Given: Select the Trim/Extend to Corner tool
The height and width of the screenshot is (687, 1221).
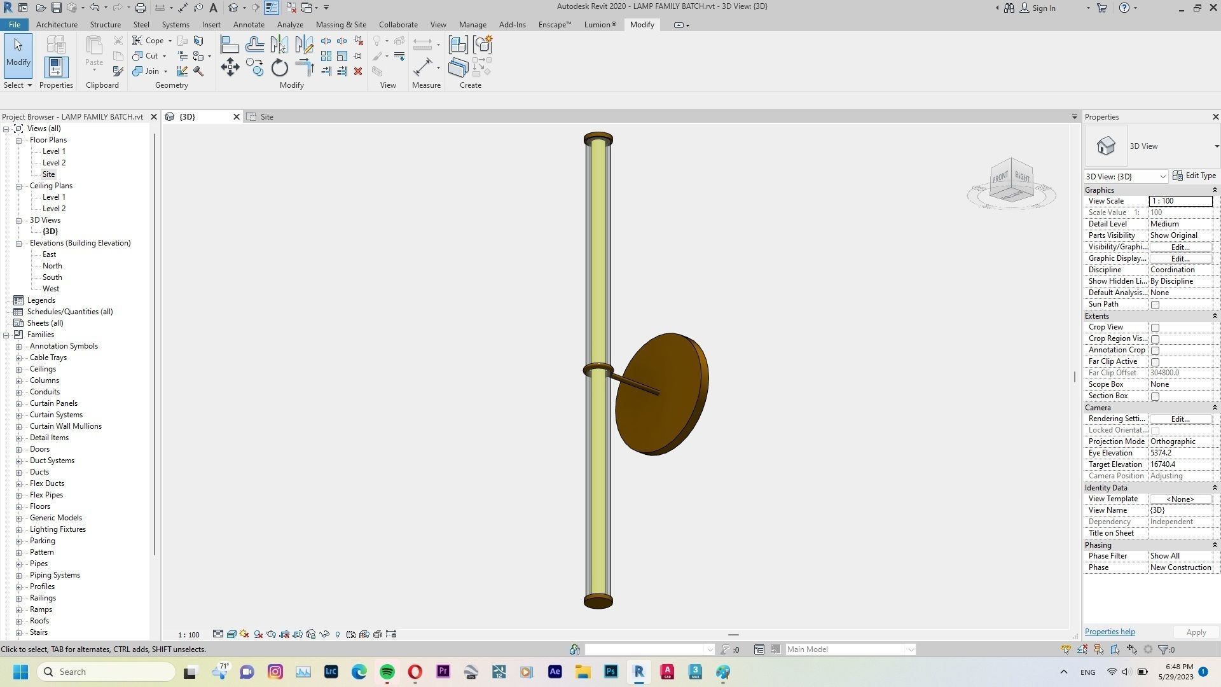Looking at the screenshot, I should 304,67.
